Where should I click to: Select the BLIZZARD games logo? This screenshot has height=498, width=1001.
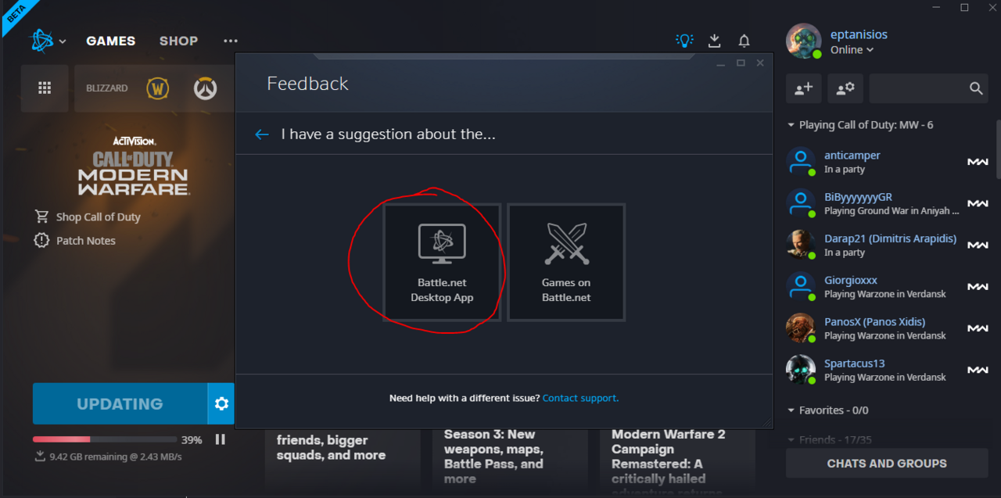pos(107,88)
